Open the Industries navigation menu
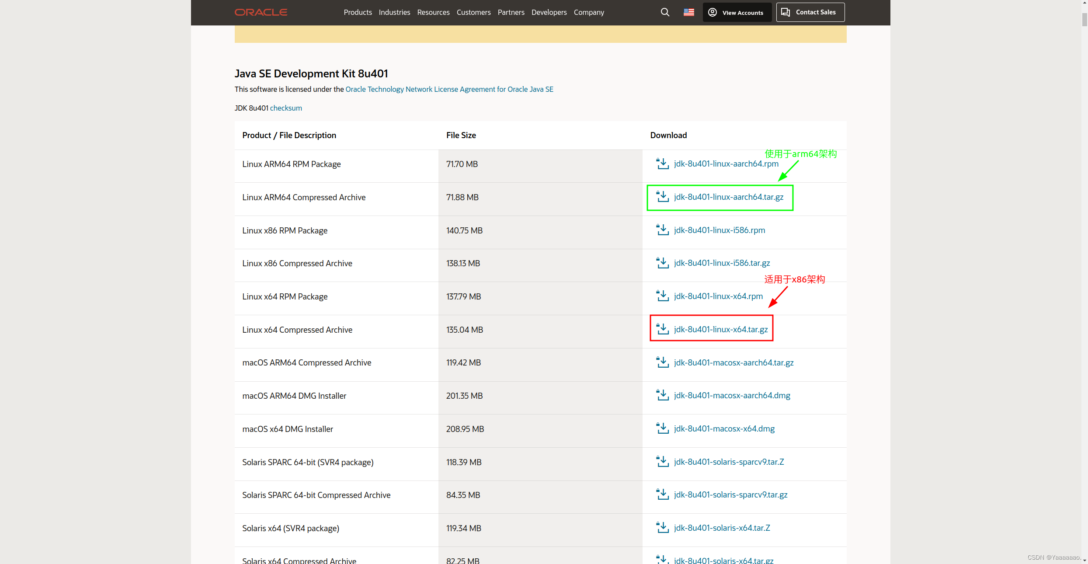 coord(394,12)
